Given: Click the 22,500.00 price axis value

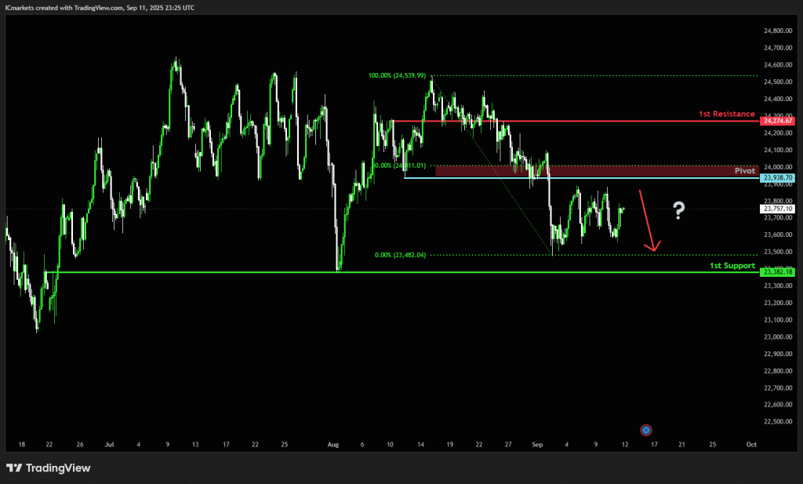Looking at the screenshot, I should click(778, 421).
